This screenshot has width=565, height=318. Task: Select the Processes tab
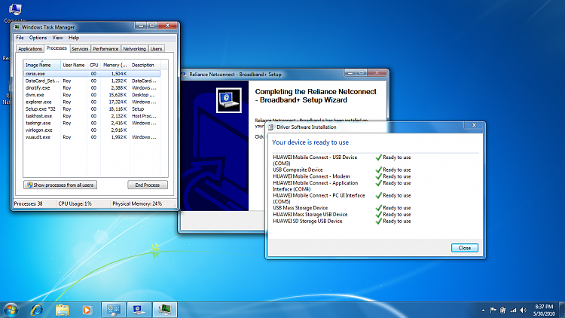coord(56,48)
